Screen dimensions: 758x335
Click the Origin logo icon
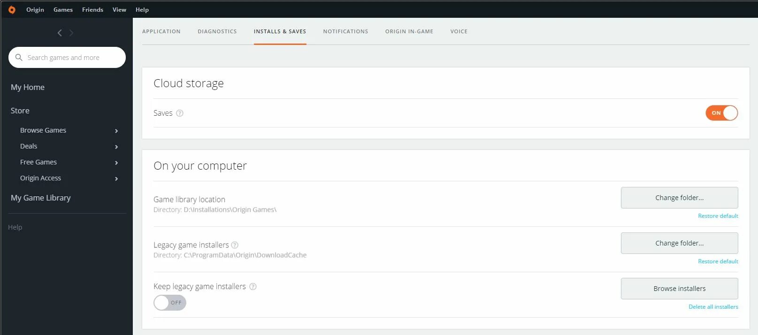(x=12, y=9)
